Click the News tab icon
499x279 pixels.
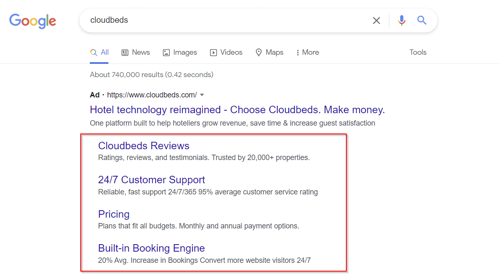point(125,53)
